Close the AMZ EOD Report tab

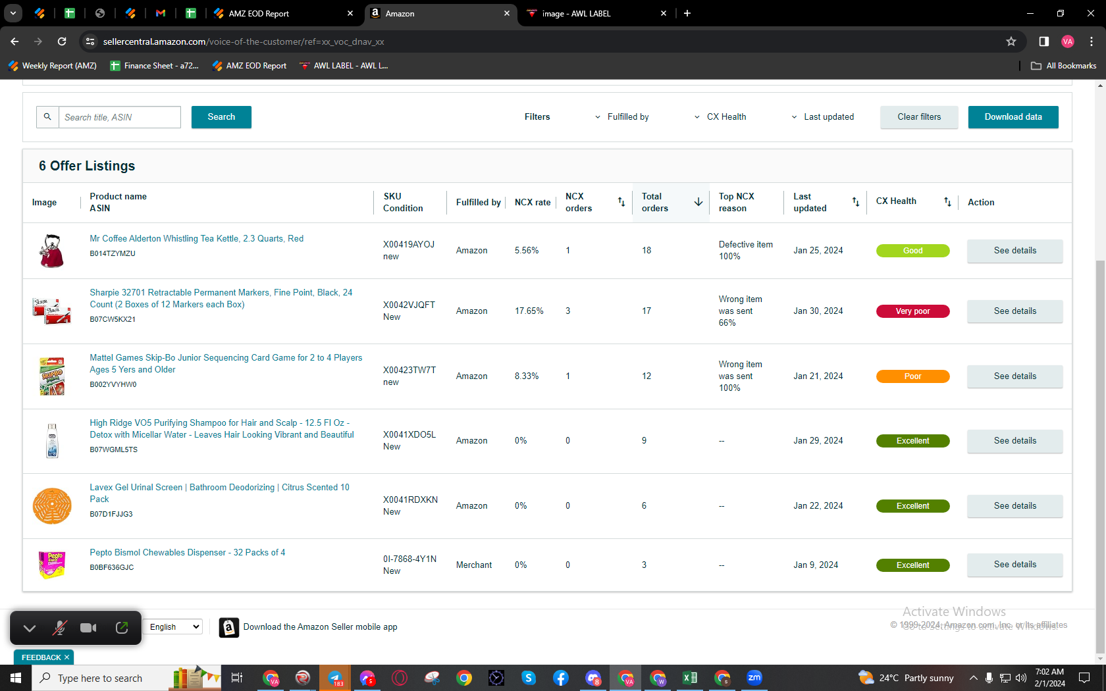coord(350,13)
